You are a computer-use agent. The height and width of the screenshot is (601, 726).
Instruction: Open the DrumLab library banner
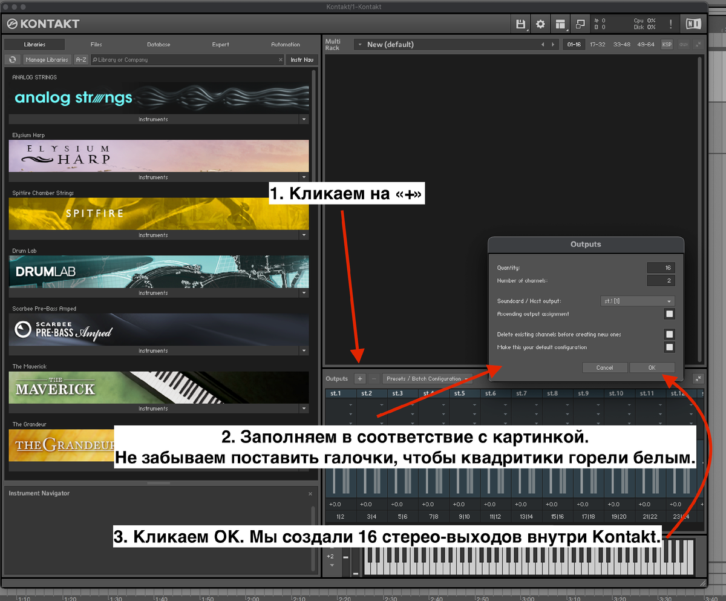coord(159,271)
